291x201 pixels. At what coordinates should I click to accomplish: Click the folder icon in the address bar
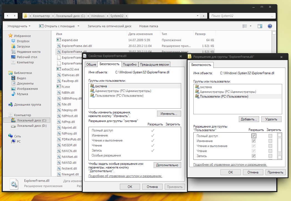(26, 16)
